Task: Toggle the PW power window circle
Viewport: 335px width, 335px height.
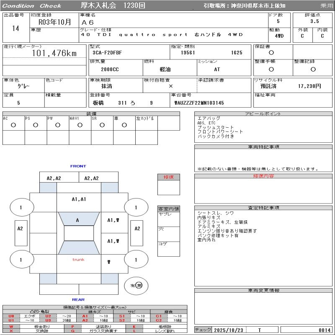Action: [x=58, y=125]
